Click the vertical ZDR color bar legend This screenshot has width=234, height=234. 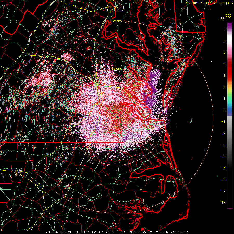coord(230,115)
